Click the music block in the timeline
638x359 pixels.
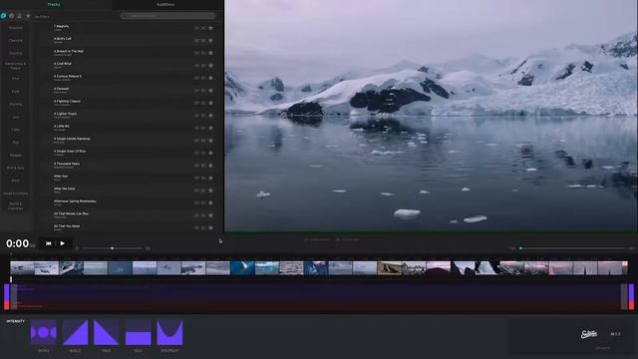pos(319,297)
